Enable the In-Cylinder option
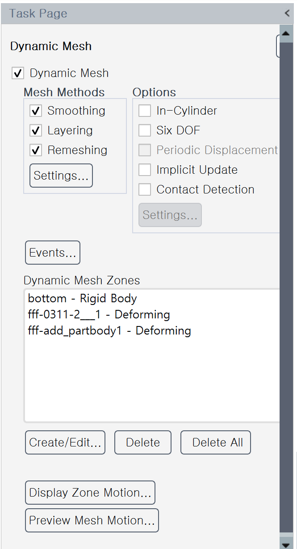This screenshot has height=549, width=297. (145, 111)
